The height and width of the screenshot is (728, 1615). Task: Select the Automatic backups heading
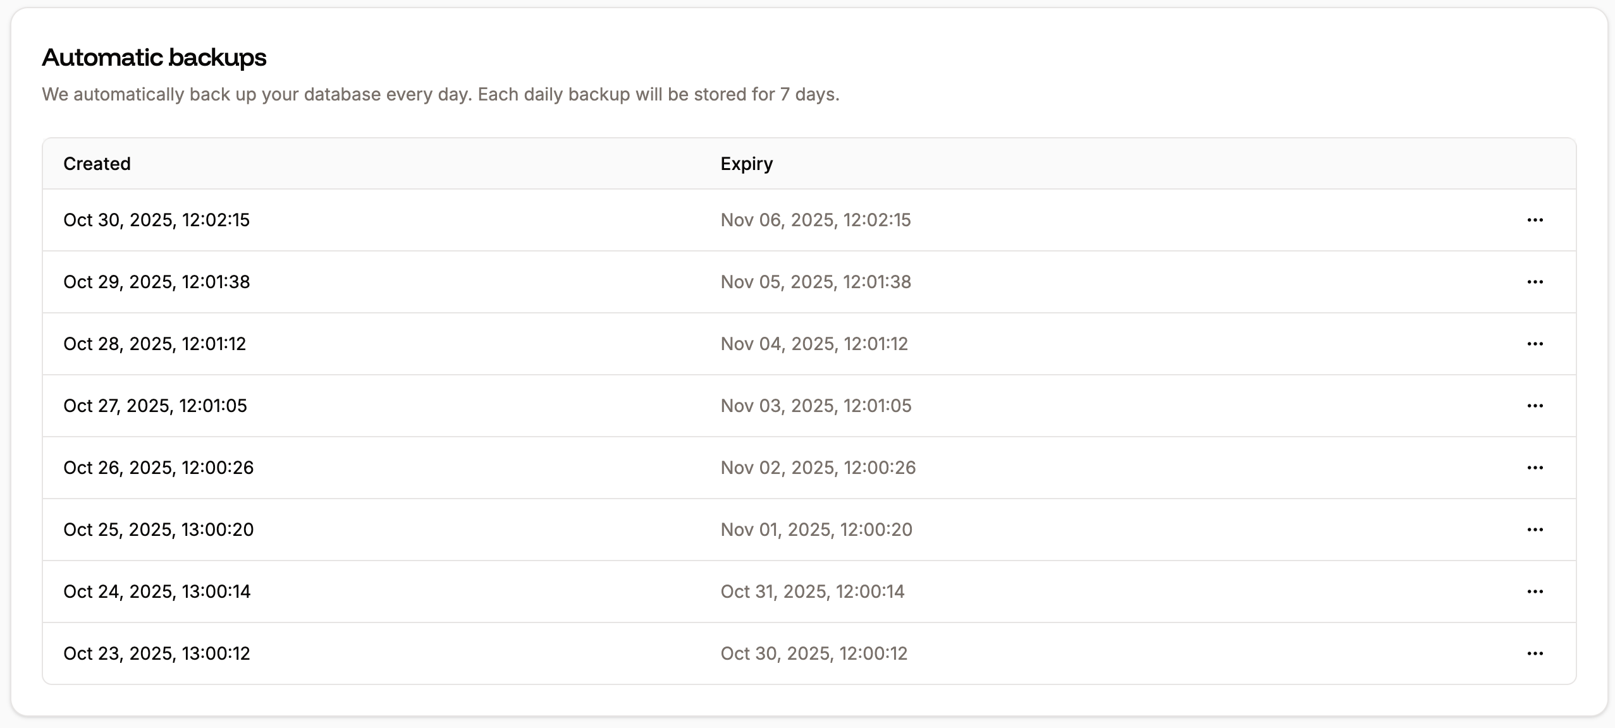(x=154, y=57)
